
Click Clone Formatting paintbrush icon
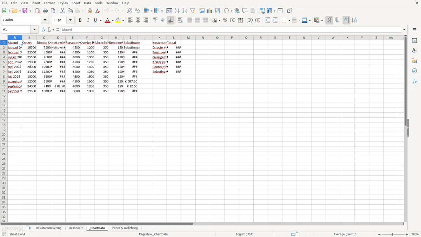tap(90, 11)
